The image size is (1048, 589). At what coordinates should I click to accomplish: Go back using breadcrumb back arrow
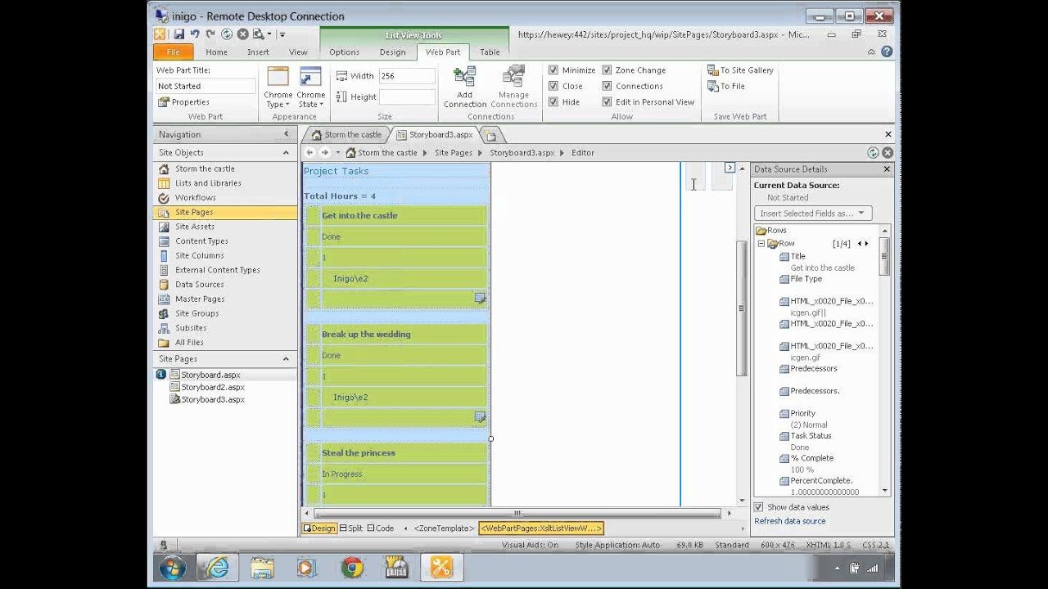coord(309,152)
